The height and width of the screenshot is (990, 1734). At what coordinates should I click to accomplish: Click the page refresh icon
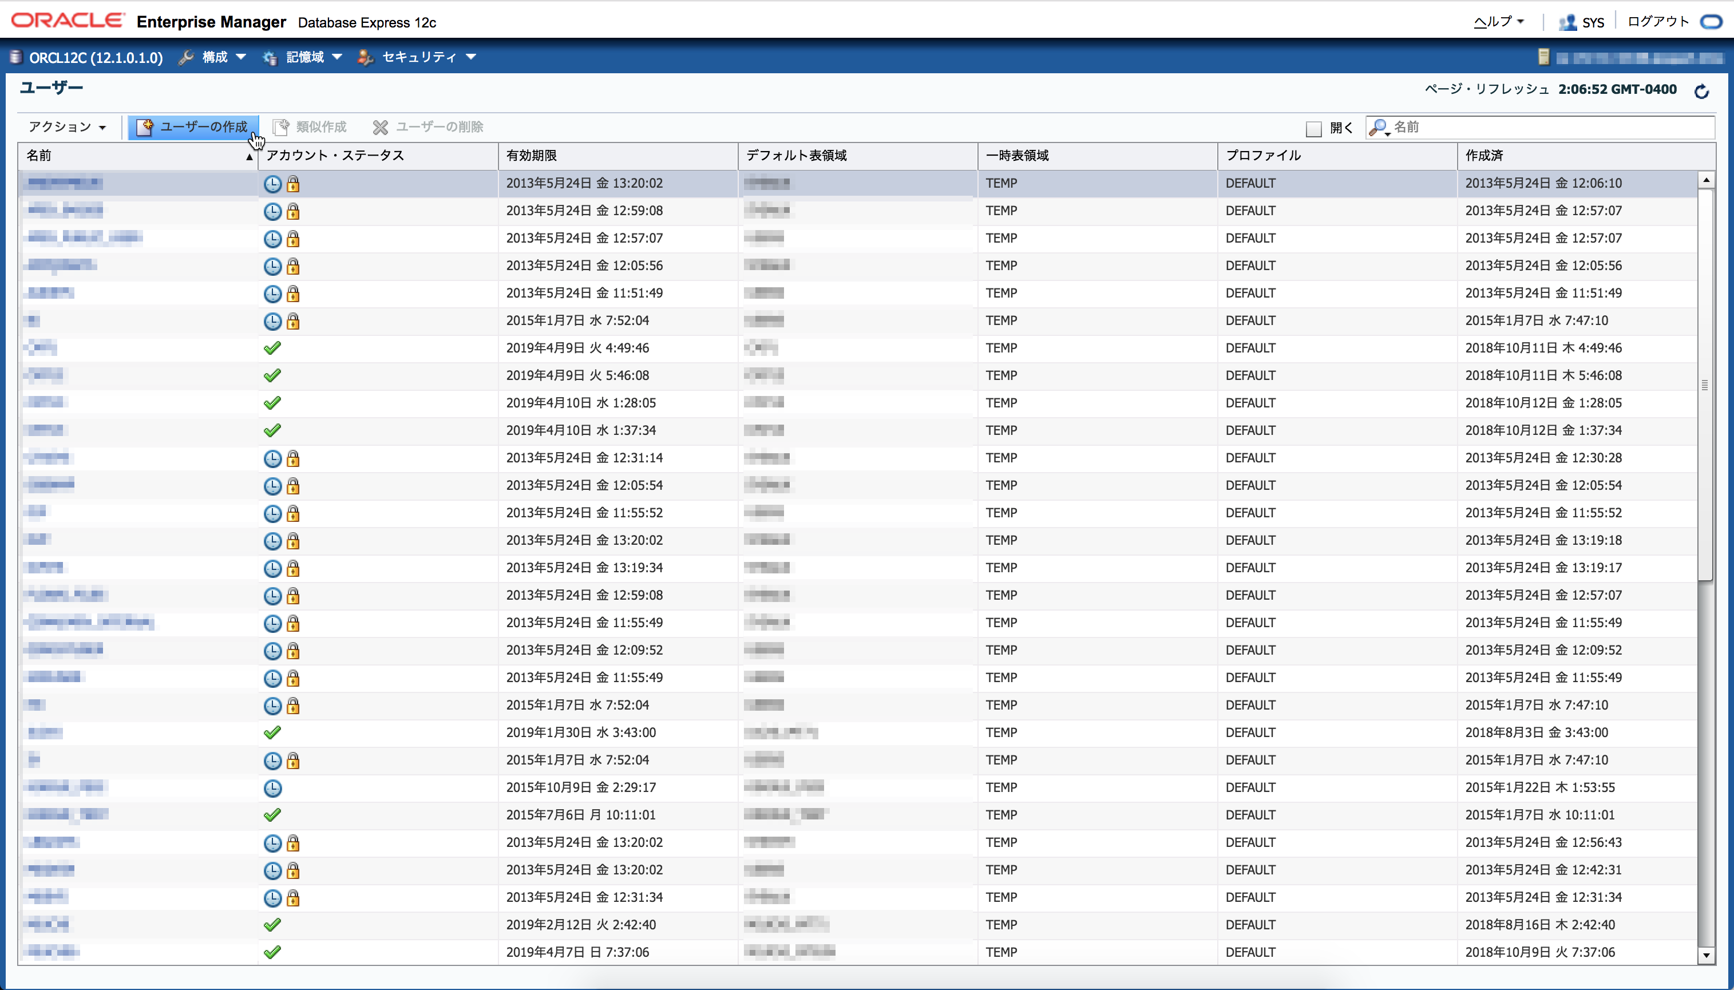coord(1701,91)
